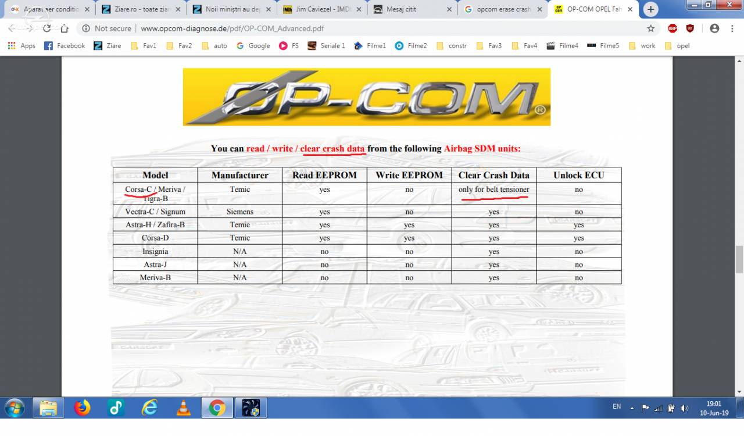This screenshot has height=436, width=744.
Task: Click the Not secure site info indicator
Action: tap(107, 28)
